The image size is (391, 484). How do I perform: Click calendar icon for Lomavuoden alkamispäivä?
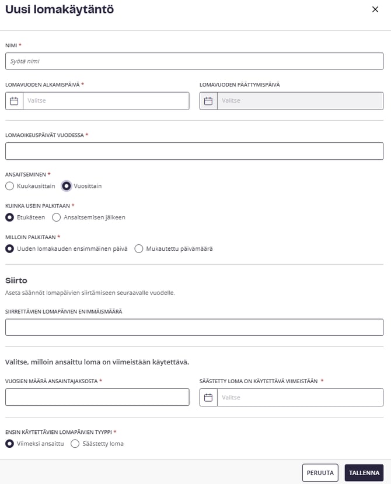point(14,101)
